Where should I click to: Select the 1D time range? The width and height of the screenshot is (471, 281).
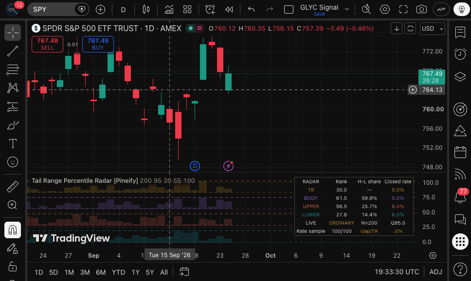click(39, 272)
